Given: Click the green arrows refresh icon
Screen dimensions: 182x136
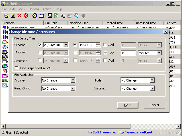Looking at the screenshot, I should pos(56,16).
